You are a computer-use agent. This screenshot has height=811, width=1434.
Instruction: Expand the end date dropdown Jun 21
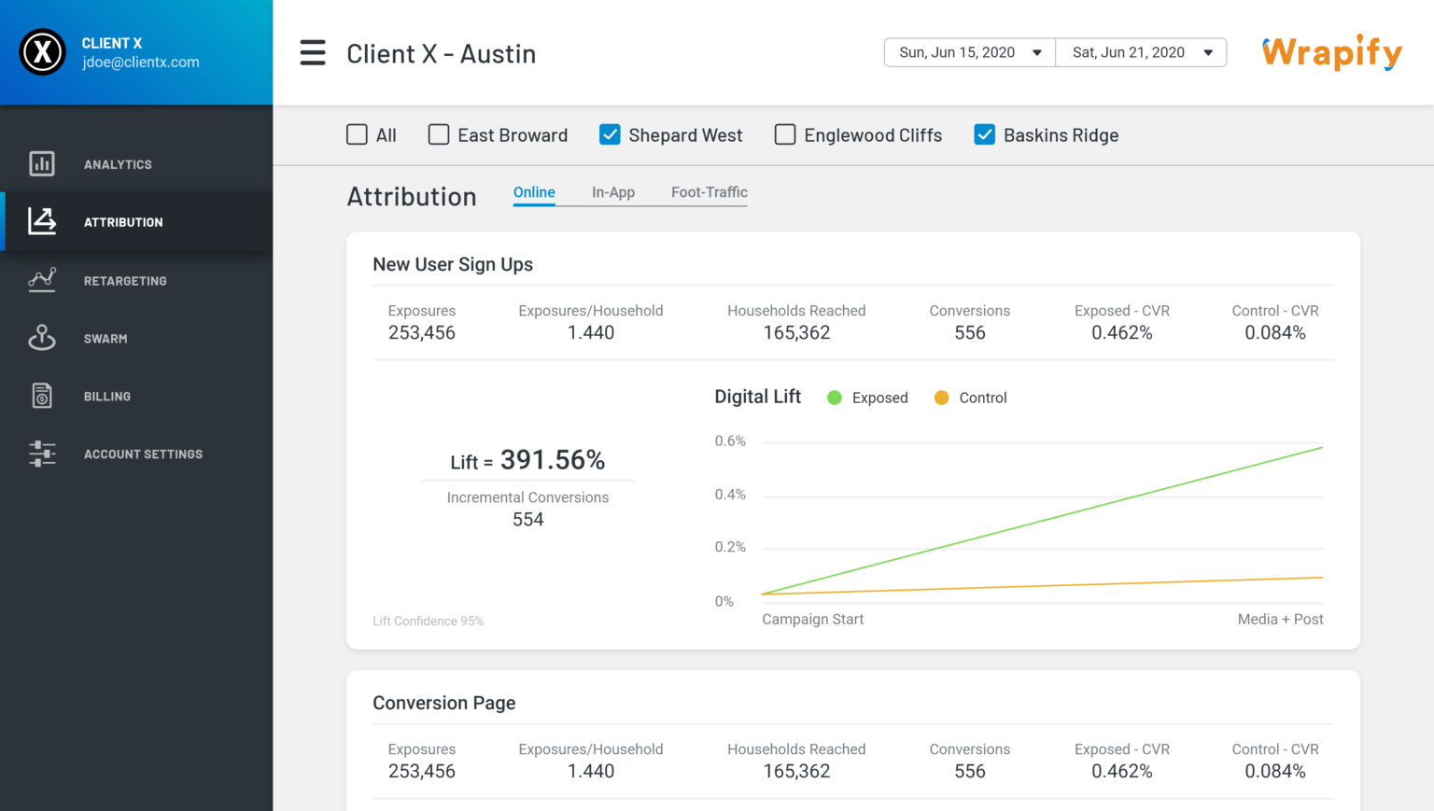pos(1141,53)
